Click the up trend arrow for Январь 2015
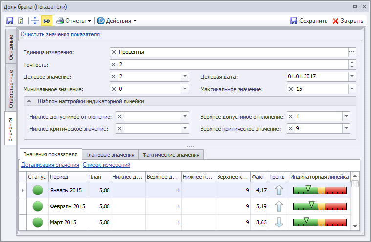 pyautogui.click(x=279, y=190)
